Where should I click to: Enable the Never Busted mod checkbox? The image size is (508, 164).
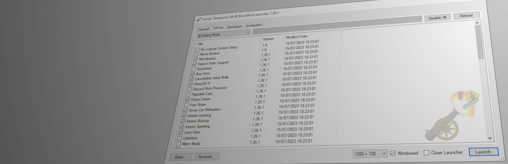pyautogui.click(x=196, y=54)
